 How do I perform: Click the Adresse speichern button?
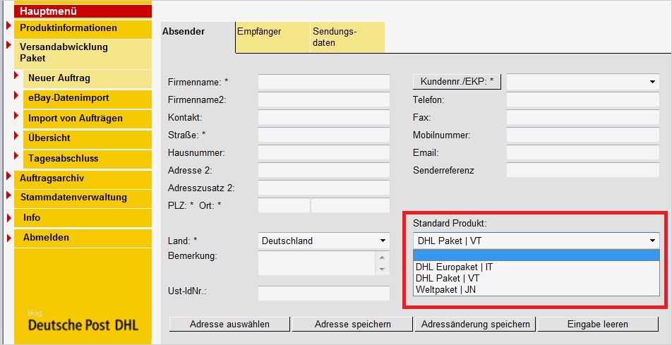(x=352, y=324)
